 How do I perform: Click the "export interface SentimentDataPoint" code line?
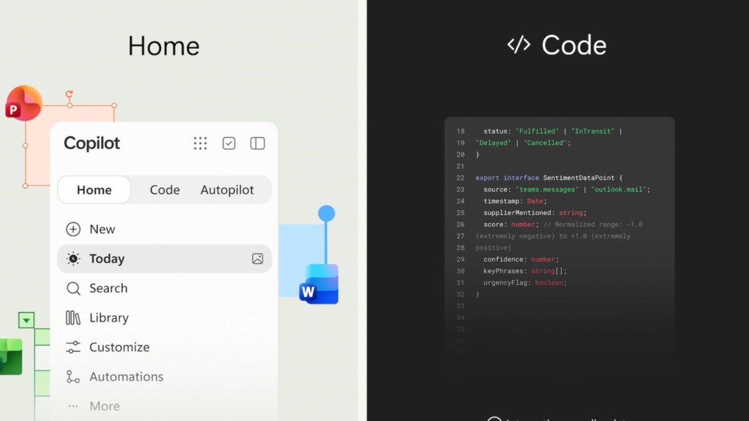(x=549, y=178)
